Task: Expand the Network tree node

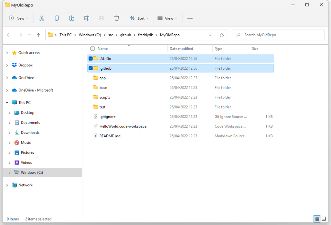Action: point(7,185)
